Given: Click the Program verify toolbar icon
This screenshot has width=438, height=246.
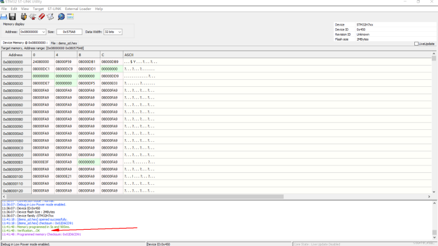Looking at the screenshot, I should point(51,17).
